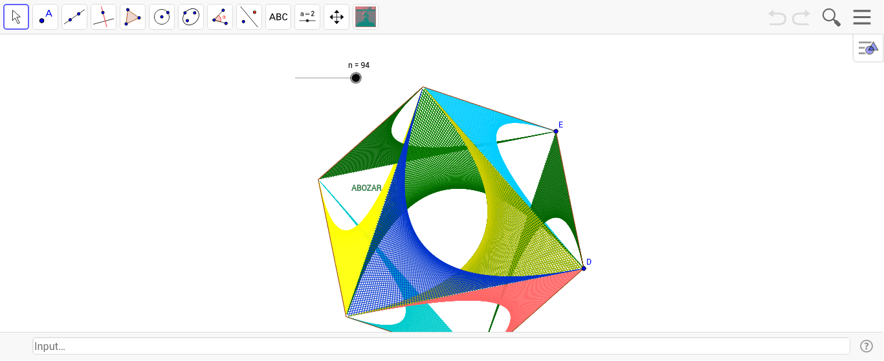The width and height of the screenshot is (884, 361).
Task: Click the ABOZAR text label
Action: pyautogui.click(x=366, y=188)
